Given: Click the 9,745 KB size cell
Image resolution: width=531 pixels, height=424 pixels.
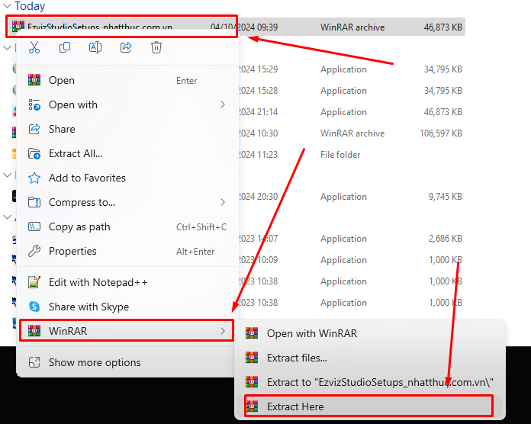Looking at the screenshot, I should [x=446, y=197].
